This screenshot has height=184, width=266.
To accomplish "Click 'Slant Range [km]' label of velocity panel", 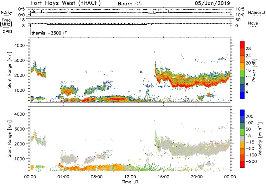I will (9, 138).
